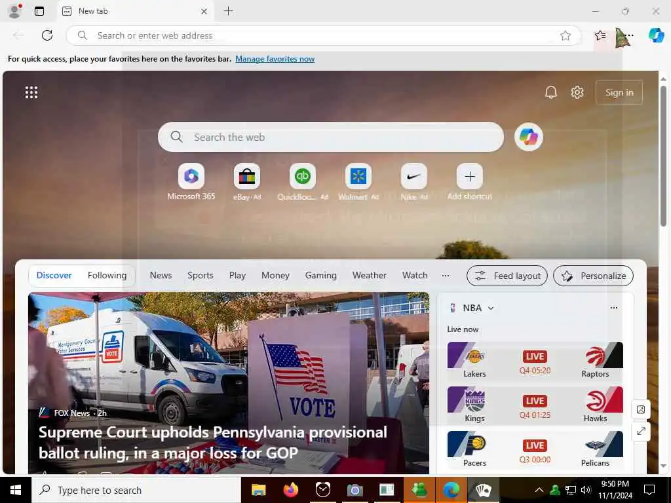Switch to the Following tab
The height and width of the screenshot is (503, 671).
107,276
